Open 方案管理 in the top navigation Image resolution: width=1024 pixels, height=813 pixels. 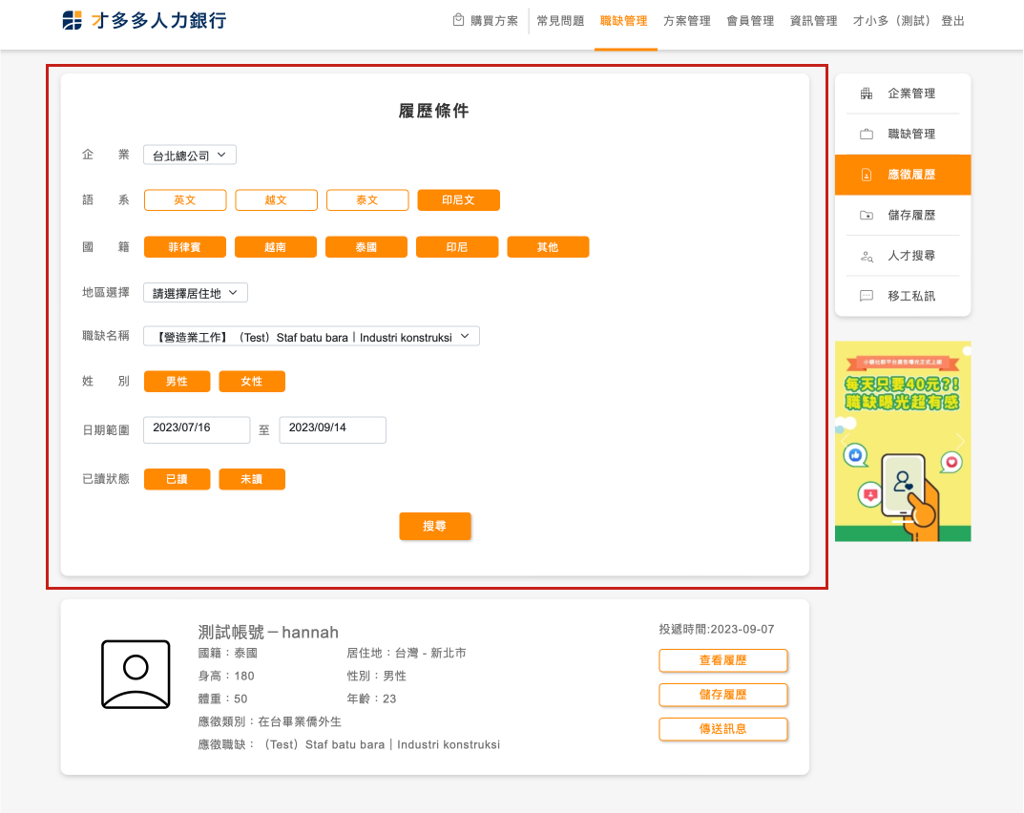pyautogui.click(x=687, y=21)
